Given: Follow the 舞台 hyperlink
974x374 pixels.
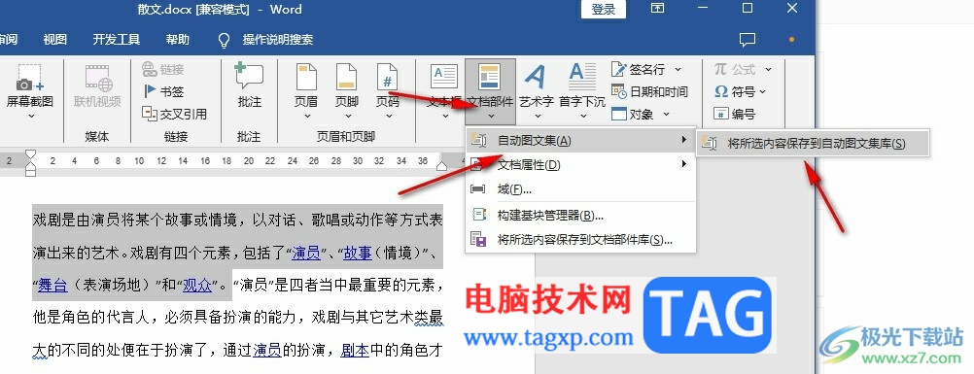Looking at the screenshot, I should coord(52,286).
